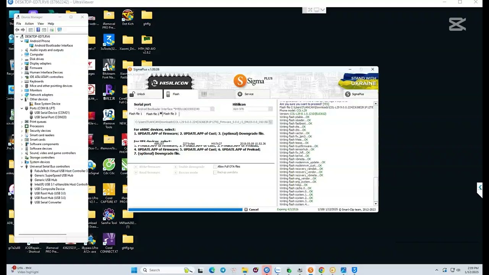Select the Write firmware option
Image resolution: width=489 pixels, height=275 pixels.
(x=148, y=167)
